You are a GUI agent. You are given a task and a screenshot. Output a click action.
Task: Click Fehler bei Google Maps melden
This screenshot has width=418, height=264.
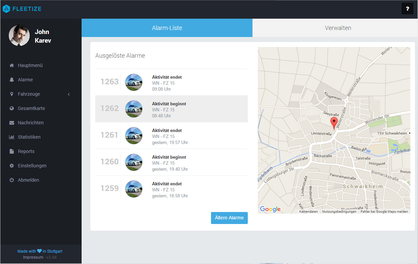384,212
